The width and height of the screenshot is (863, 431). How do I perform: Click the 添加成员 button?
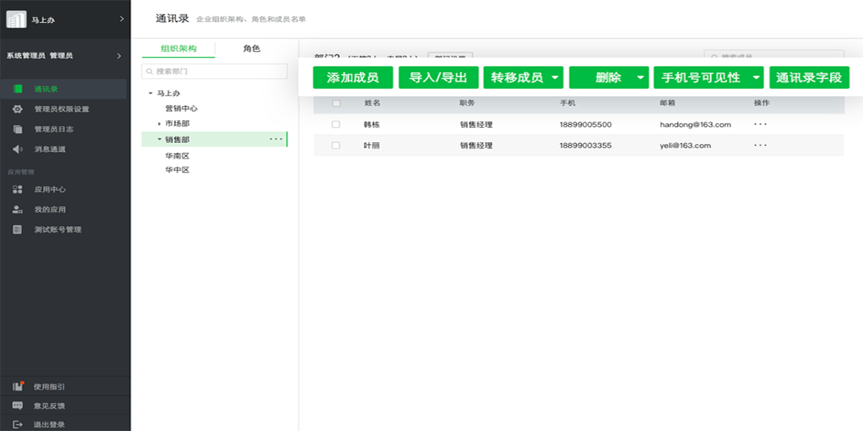[353, 78]
